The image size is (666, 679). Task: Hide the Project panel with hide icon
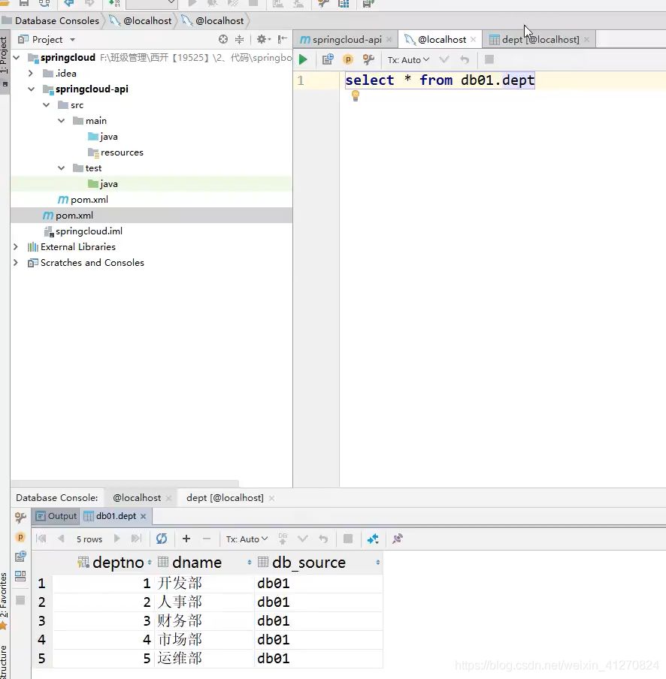click(283, 39)
